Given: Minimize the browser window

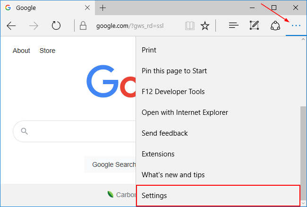Looking at the screenshot, I should (252, 8).
